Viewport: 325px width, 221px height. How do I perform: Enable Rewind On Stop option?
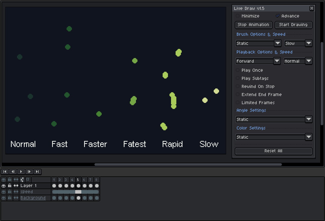click(x=255, y=86)
